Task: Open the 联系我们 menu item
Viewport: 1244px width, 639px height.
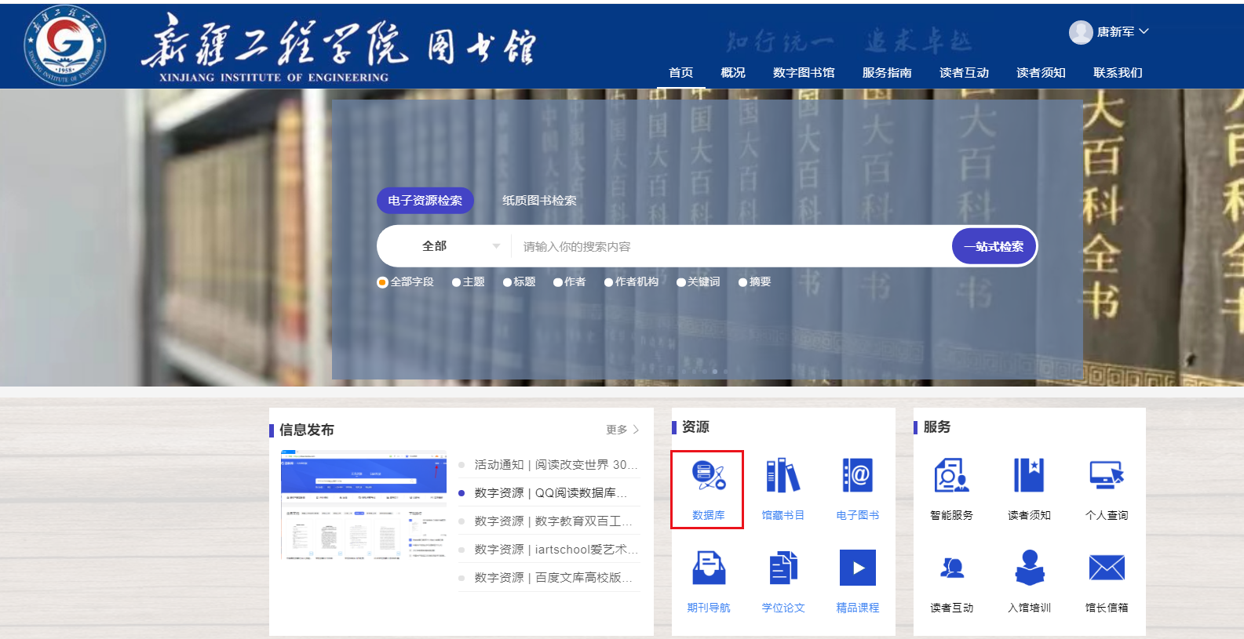Action: pos(1118,73)
